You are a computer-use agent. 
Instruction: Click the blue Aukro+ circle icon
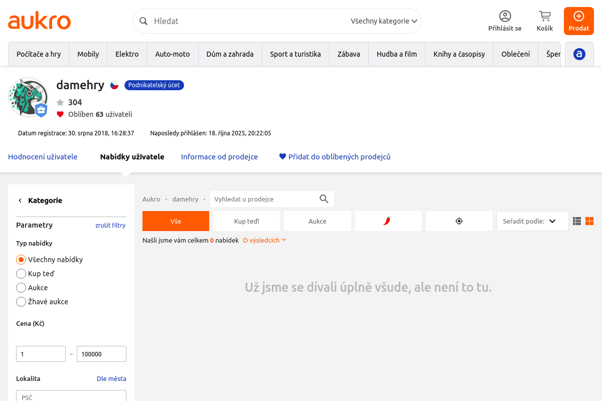coord(579,54)
